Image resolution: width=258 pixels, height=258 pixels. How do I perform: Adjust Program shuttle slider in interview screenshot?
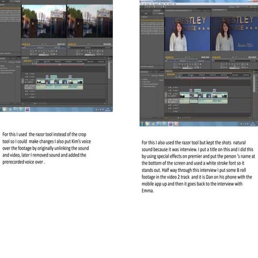pyautogui.click(x=235, y=66)
